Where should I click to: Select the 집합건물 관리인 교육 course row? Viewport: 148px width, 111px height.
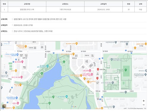74,9
